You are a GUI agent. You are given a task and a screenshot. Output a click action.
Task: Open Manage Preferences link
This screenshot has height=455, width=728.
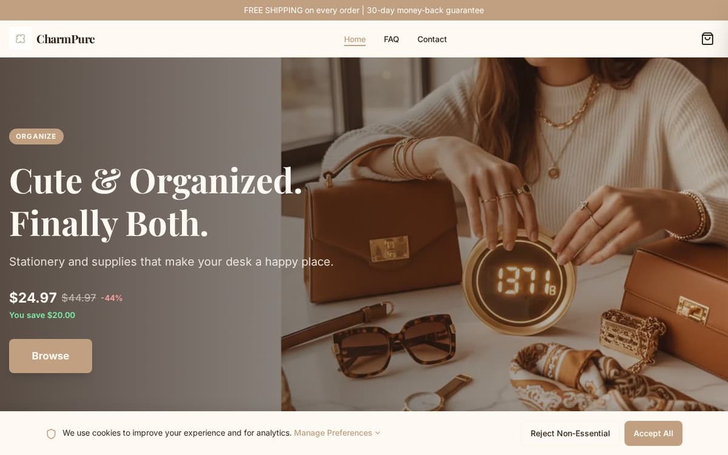[333, 433]
